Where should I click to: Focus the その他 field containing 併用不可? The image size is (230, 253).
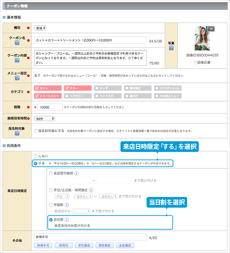(90, 237)
